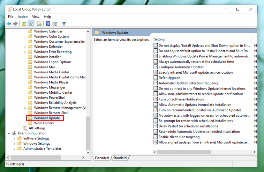Click tree pane vertical scrollbar up arrow
The width and height of the screenshot is (264, 172).
(88, 32)
